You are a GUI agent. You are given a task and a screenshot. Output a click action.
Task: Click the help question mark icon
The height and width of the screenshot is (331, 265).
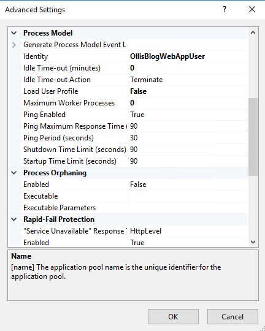tap(225, 9)
